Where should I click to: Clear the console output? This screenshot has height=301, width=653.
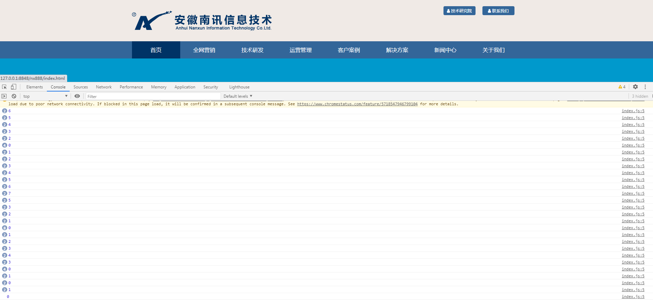(x=14, y=96)
